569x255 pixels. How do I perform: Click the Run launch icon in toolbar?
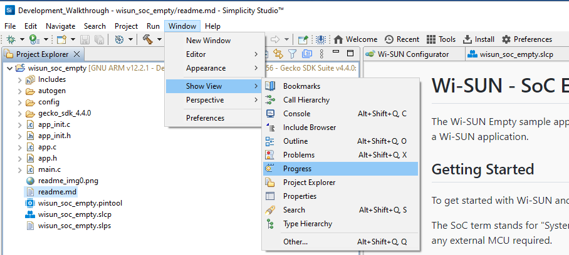pyautogui.click(x=34, y=39)
